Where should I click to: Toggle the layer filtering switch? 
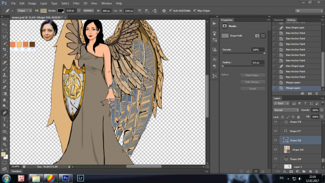click(322, 103)
